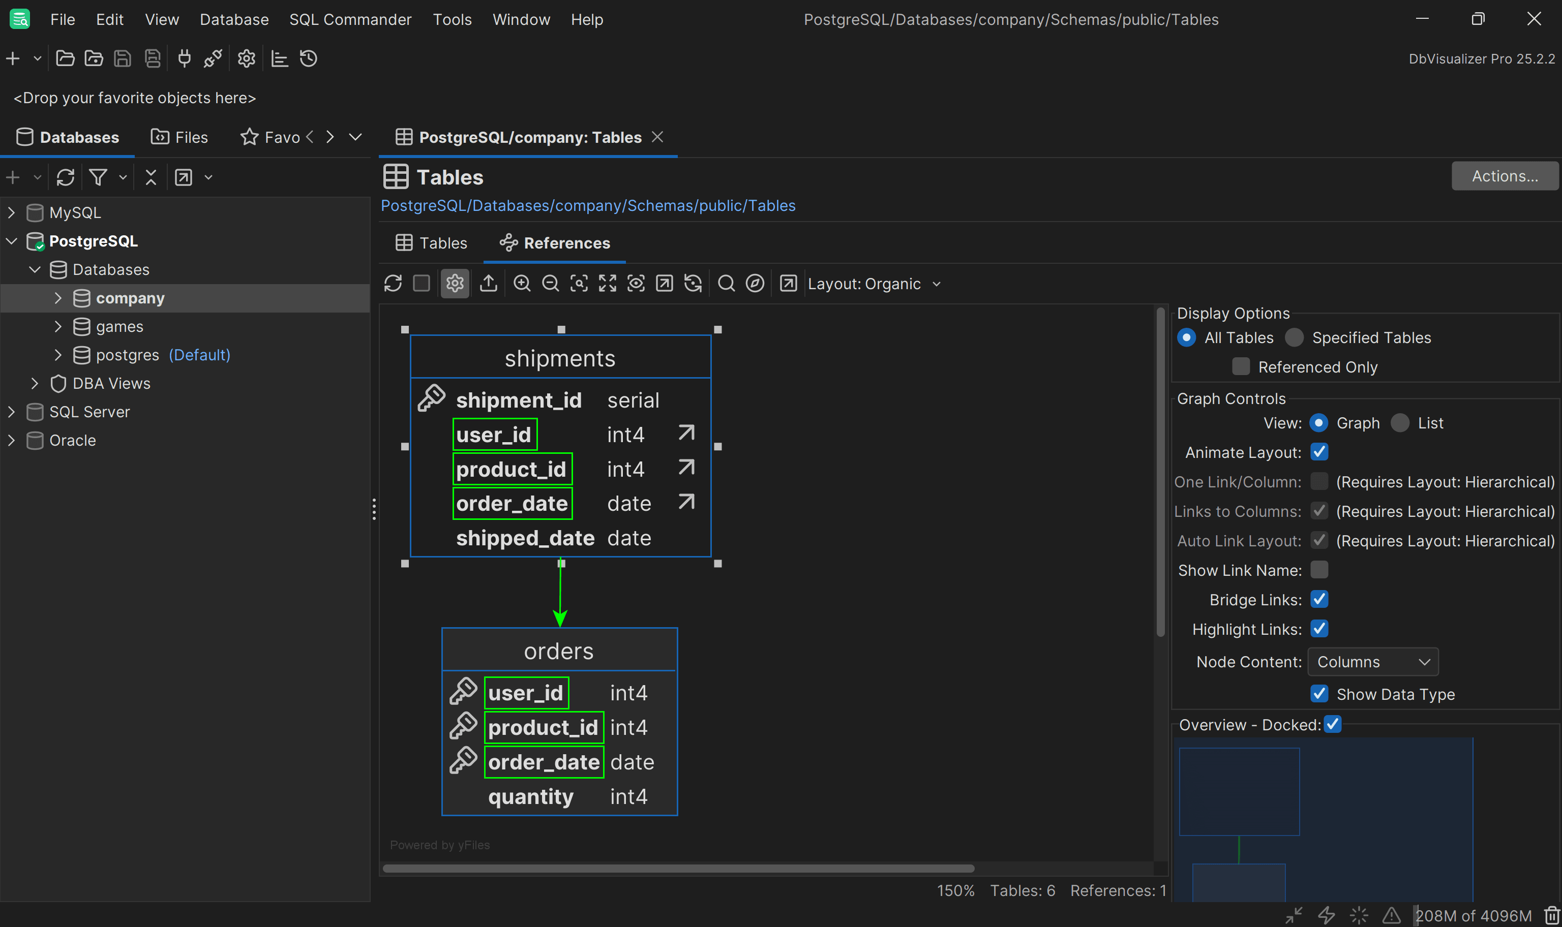Click the zoom selection icon
The height and width of the screenshot is (927, 1562).
pyautogui.click(x=579, y=284)
